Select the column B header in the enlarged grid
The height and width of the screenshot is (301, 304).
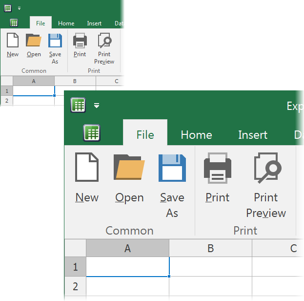tap(210, 248)
